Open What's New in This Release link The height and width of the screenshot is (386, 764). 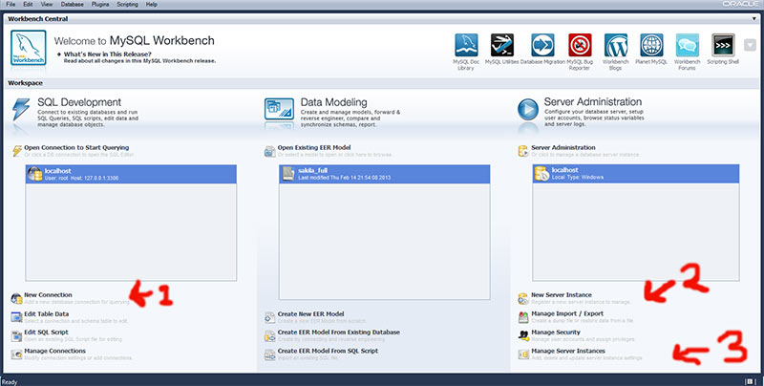coord(108,54)
